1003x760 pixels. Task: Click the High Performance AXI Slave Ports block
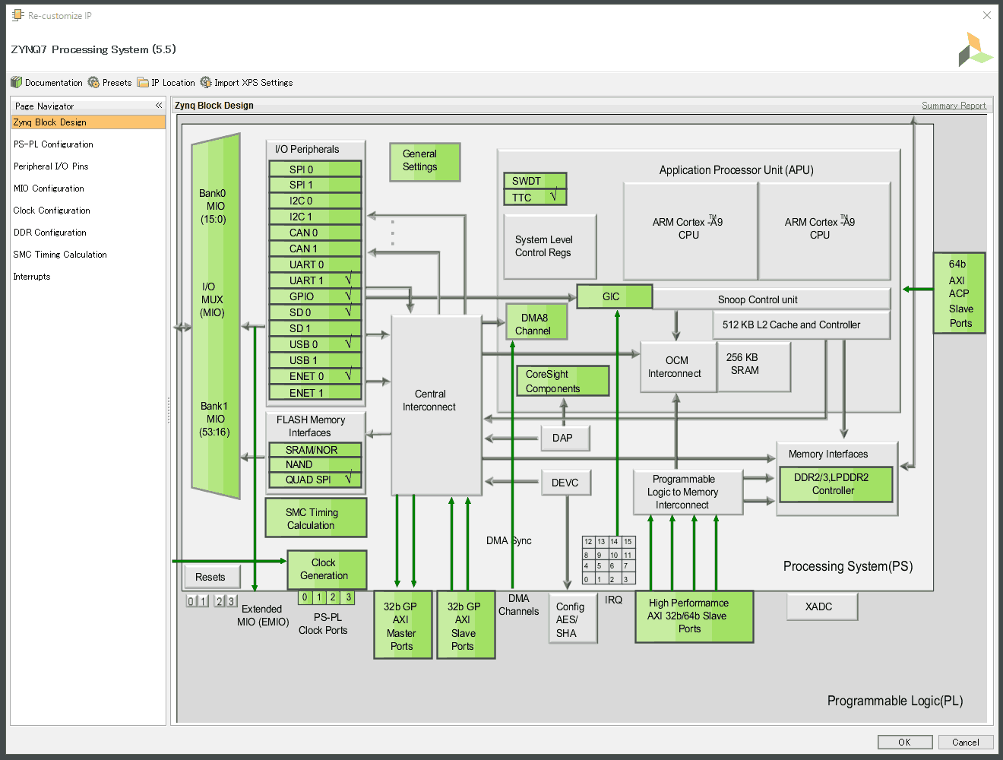click(x=695, y=616)
